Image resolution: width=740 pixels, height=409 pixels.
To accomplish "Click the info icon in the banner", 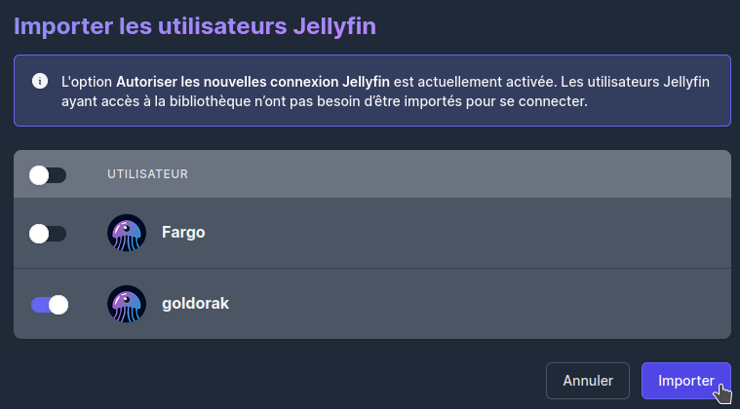I will 40,81.
